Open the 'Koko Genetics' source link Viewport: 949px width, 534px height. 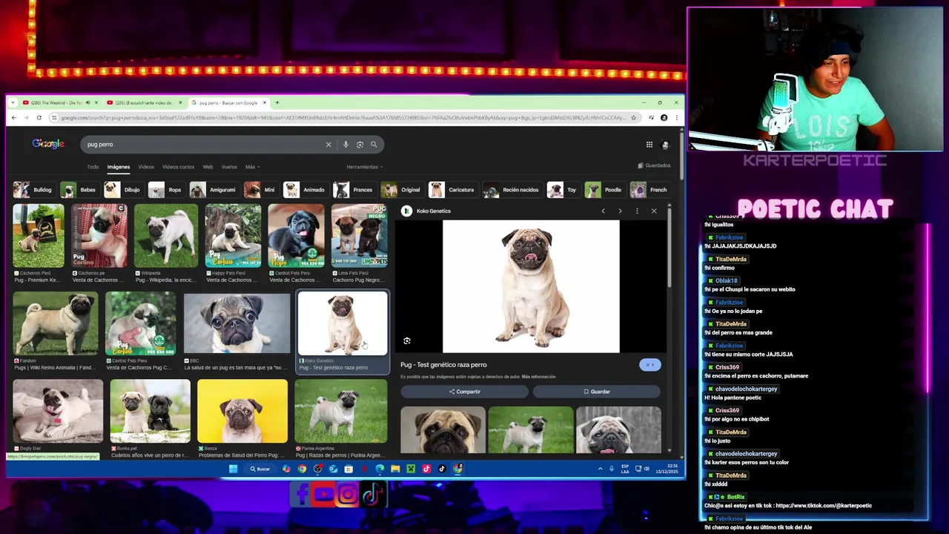[x=434, y=211]
